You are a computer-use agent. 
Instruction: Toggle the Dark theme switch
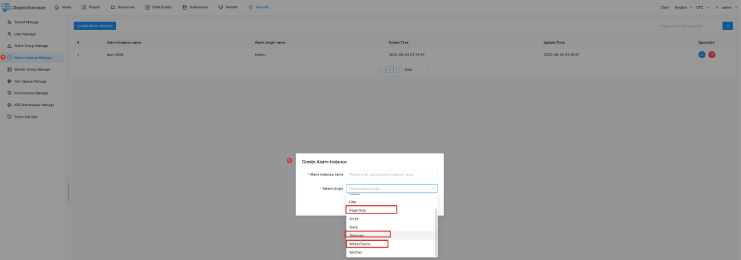pyautogui.click(x=665, y=8)
